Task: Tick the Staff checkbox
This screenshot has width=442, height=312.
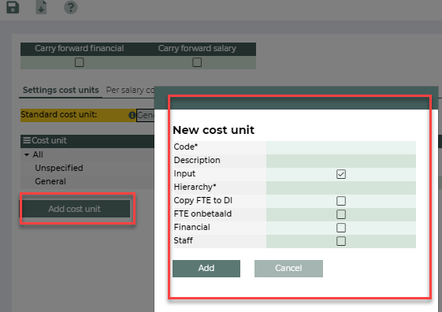Action: click(x=341, y=241)
